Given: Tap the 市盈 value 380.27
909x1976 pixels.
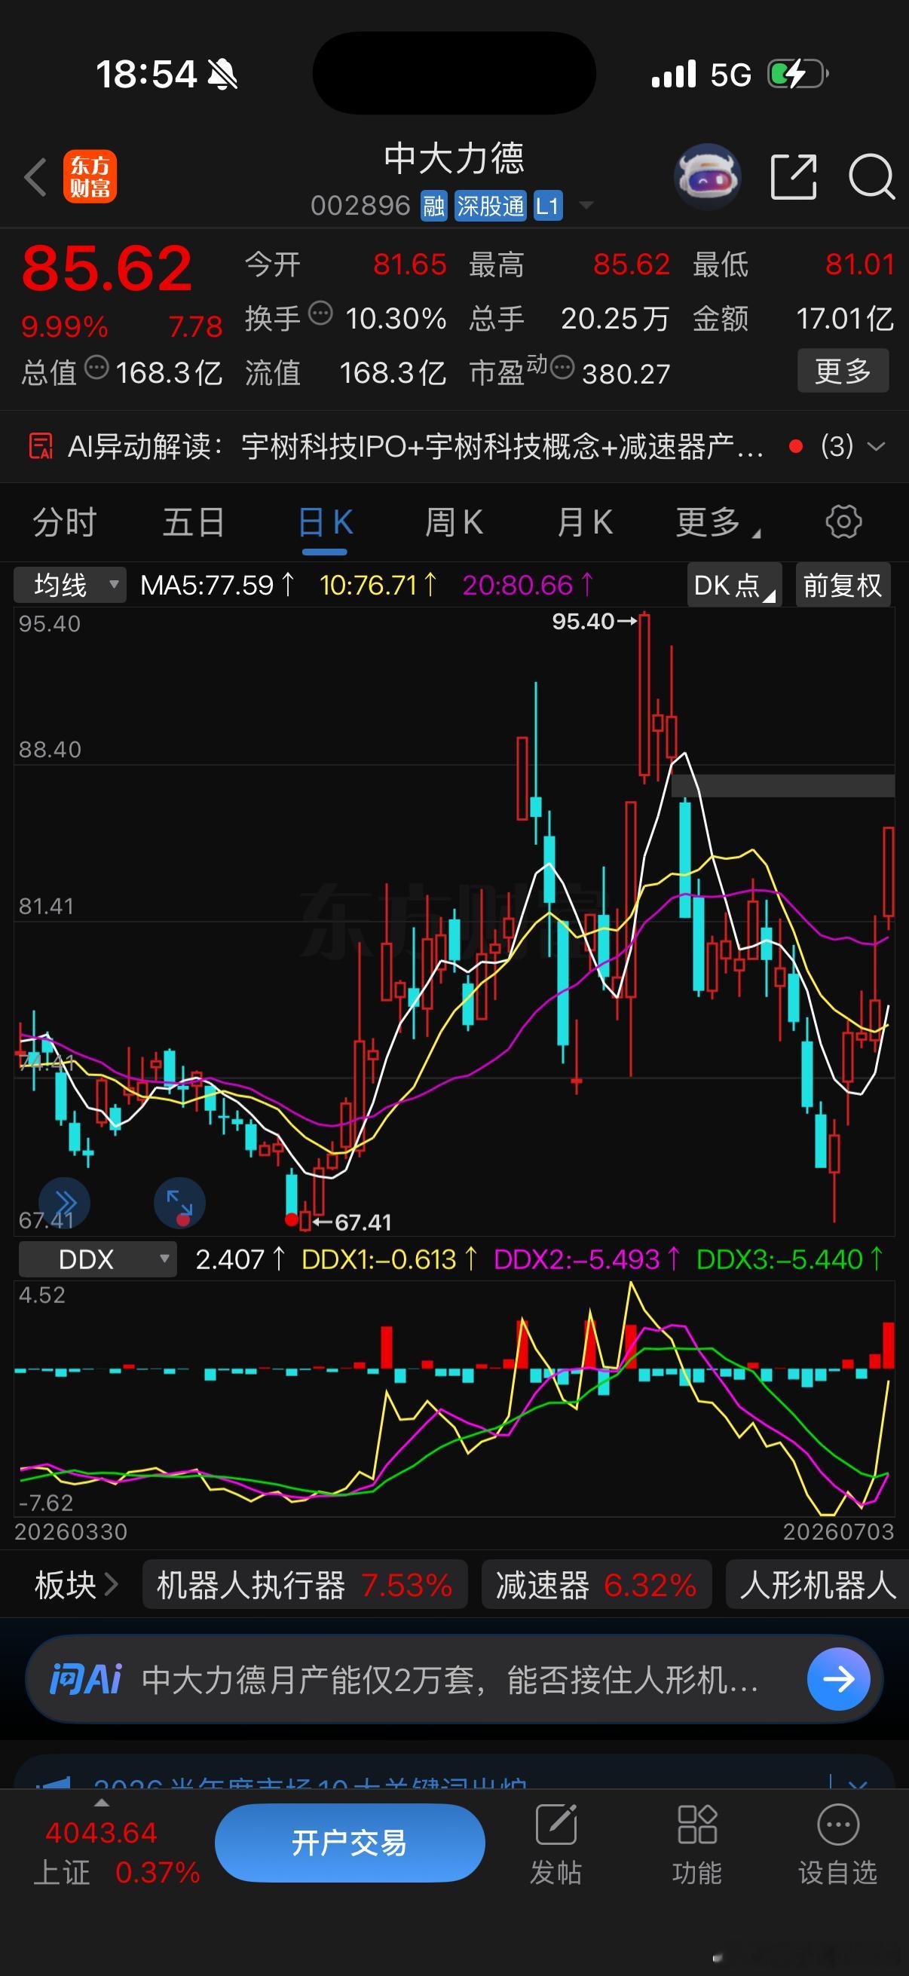Looking at the screenshot, I should point(626,374).
